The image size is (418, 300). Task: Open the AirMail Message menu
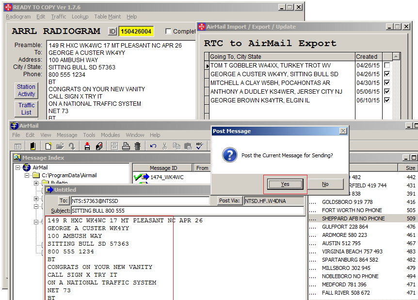pyautogui.click(x=67, y=135)
